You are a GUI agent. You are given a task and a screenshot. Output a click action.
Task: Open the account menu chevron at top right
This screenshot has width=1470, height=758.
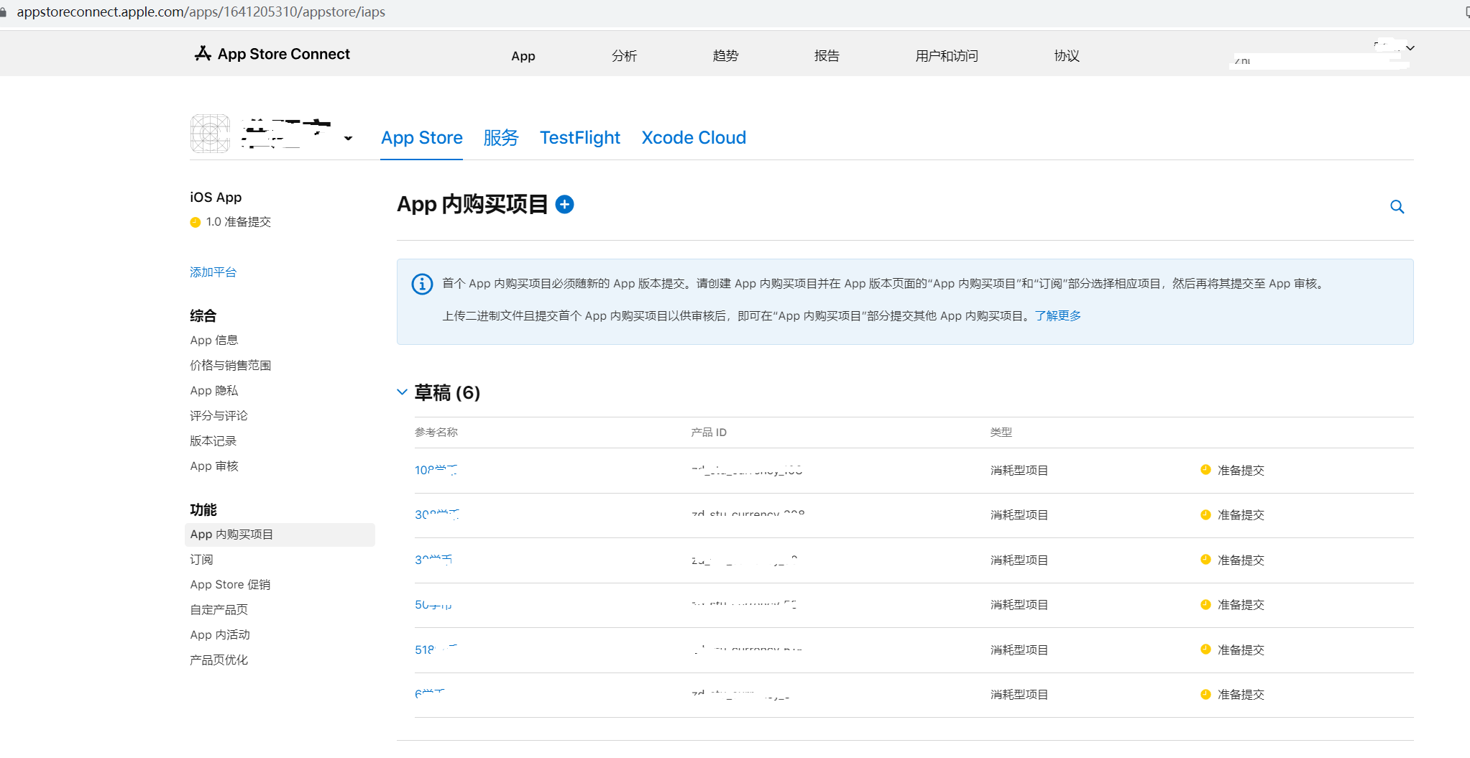[1410, 48]
